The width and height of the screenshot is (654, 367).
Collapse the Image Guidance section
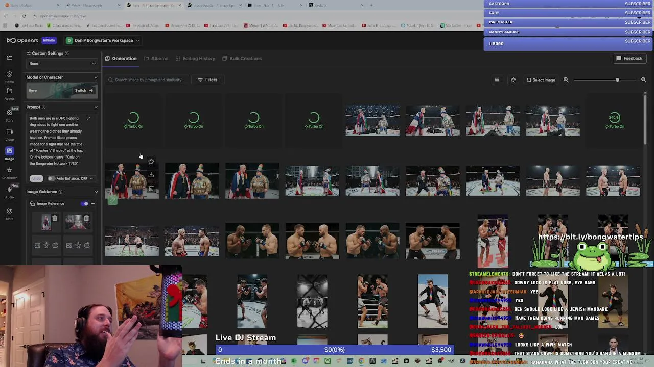pos(96,192)
